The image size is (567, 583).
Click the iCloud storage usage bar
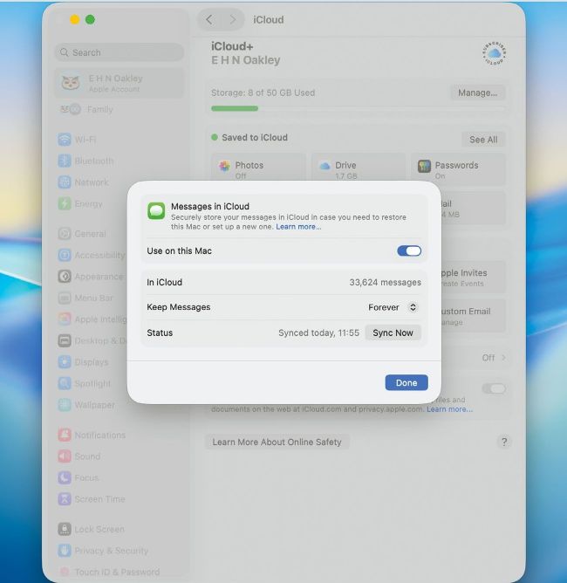tap(358, 108)
